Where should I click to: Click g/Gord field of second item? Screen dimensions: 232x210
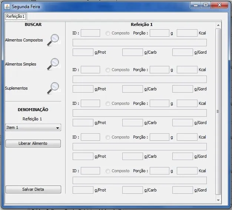pos(183,89)
